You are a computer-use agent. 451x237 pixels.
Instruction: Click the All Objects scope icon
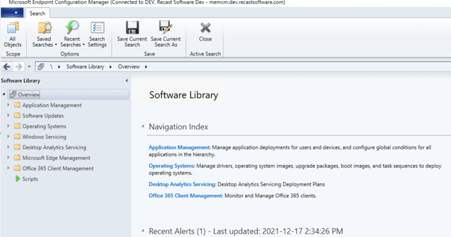[x=13, y=34]
